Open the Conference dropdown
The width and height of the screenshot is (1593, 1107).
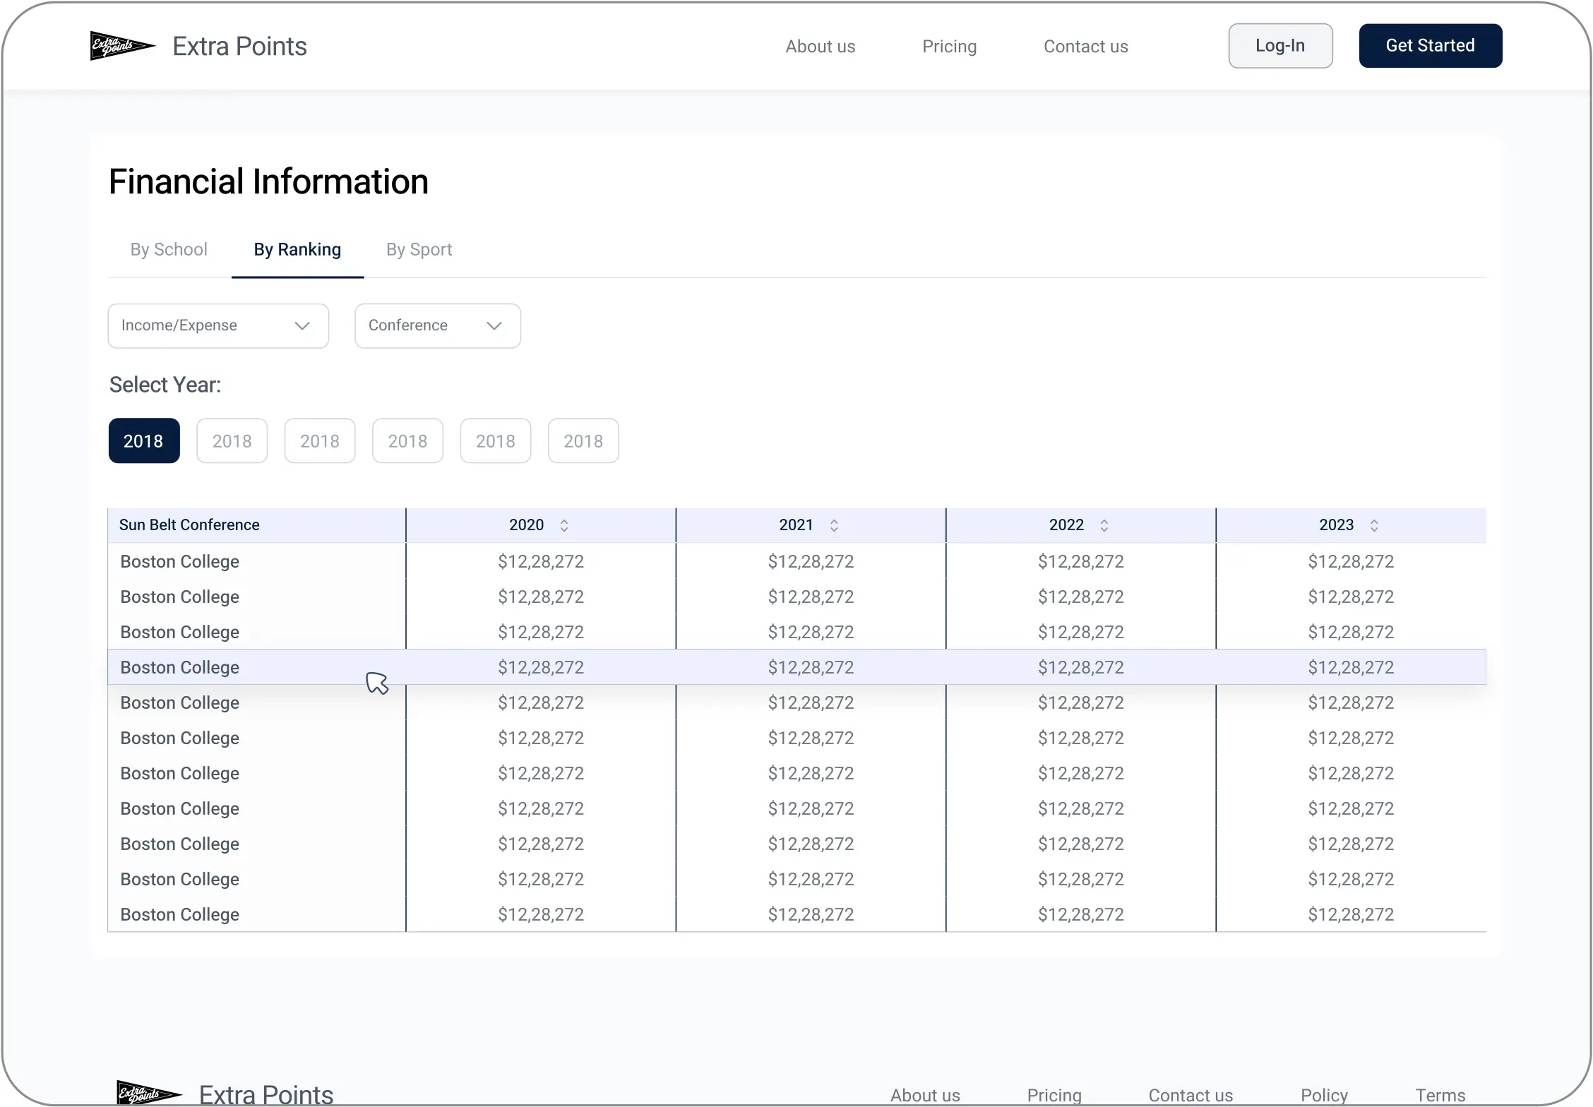click(438, 325)
